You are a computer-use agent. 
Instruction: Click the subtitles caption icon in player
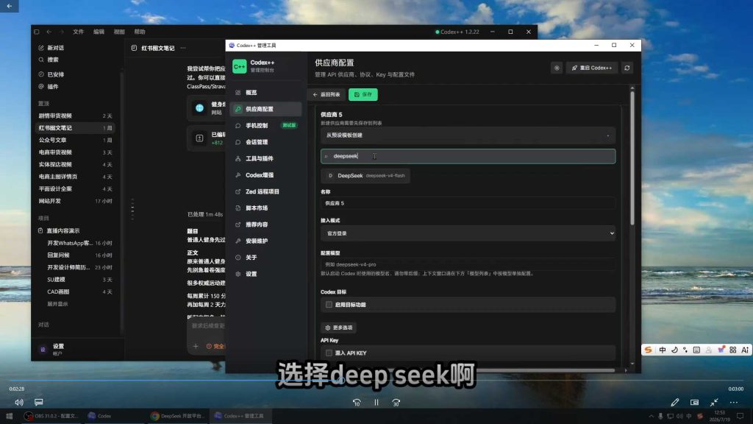coord(38,402)
